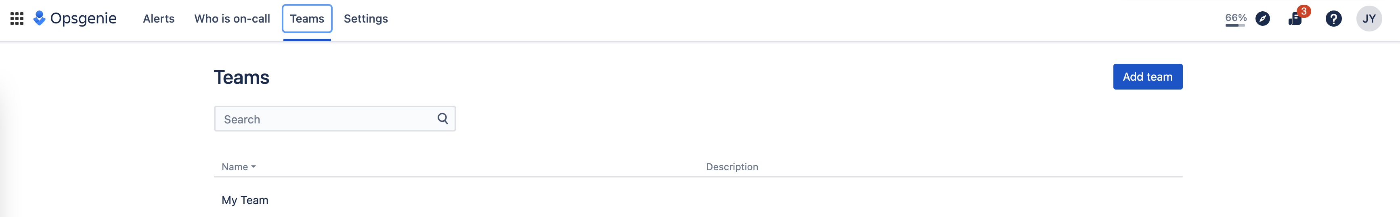Image resolution: width=1400 pixels, height=217 pixels.
Task: Click the red notification count badge
Action: point(1303,11)
